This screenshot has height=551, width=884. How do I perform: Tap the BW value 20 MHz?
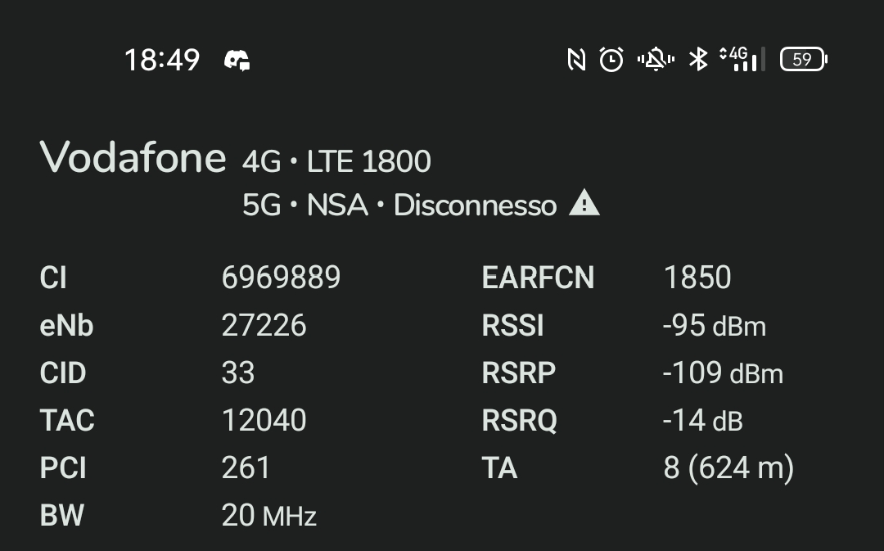click(269, 515)
